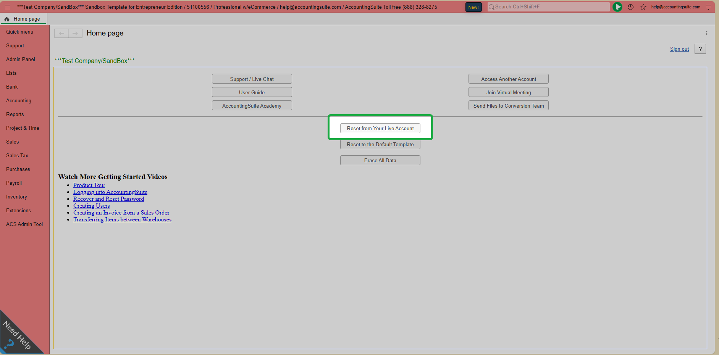Viewport: 719px width, 355px height.
Task: Open Admin Panel in sidebar
Action: coord(21,59)
